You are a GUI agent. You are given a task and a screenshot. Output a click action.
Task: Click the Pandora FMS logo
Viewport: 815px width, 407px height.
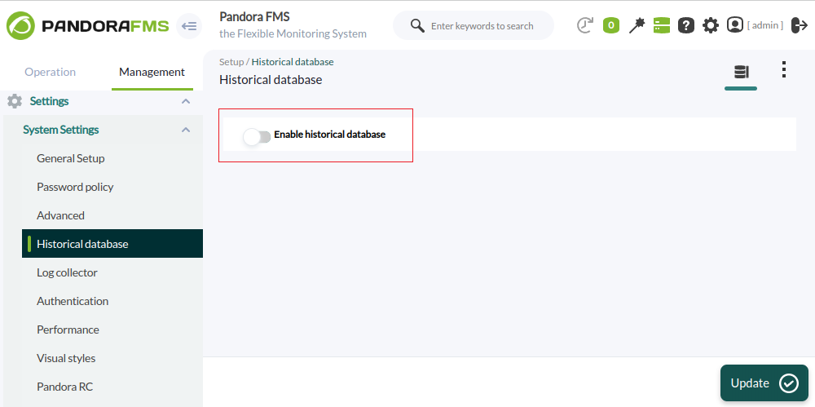(x=87, y=26)
